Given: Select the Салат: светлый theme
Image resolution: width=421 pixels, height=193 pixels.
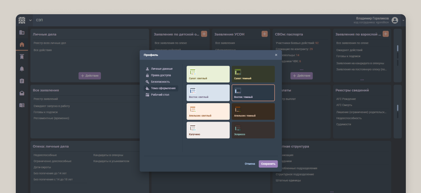Looking at the screenshot, I should [208, 74].
